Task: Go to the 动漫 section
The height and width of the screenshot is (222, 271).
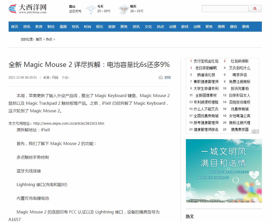Action: click(x=172, y=27)
